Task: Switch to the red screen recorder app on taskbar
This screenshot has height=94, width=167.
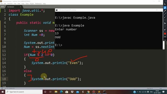Action: (x=94, y=92)
